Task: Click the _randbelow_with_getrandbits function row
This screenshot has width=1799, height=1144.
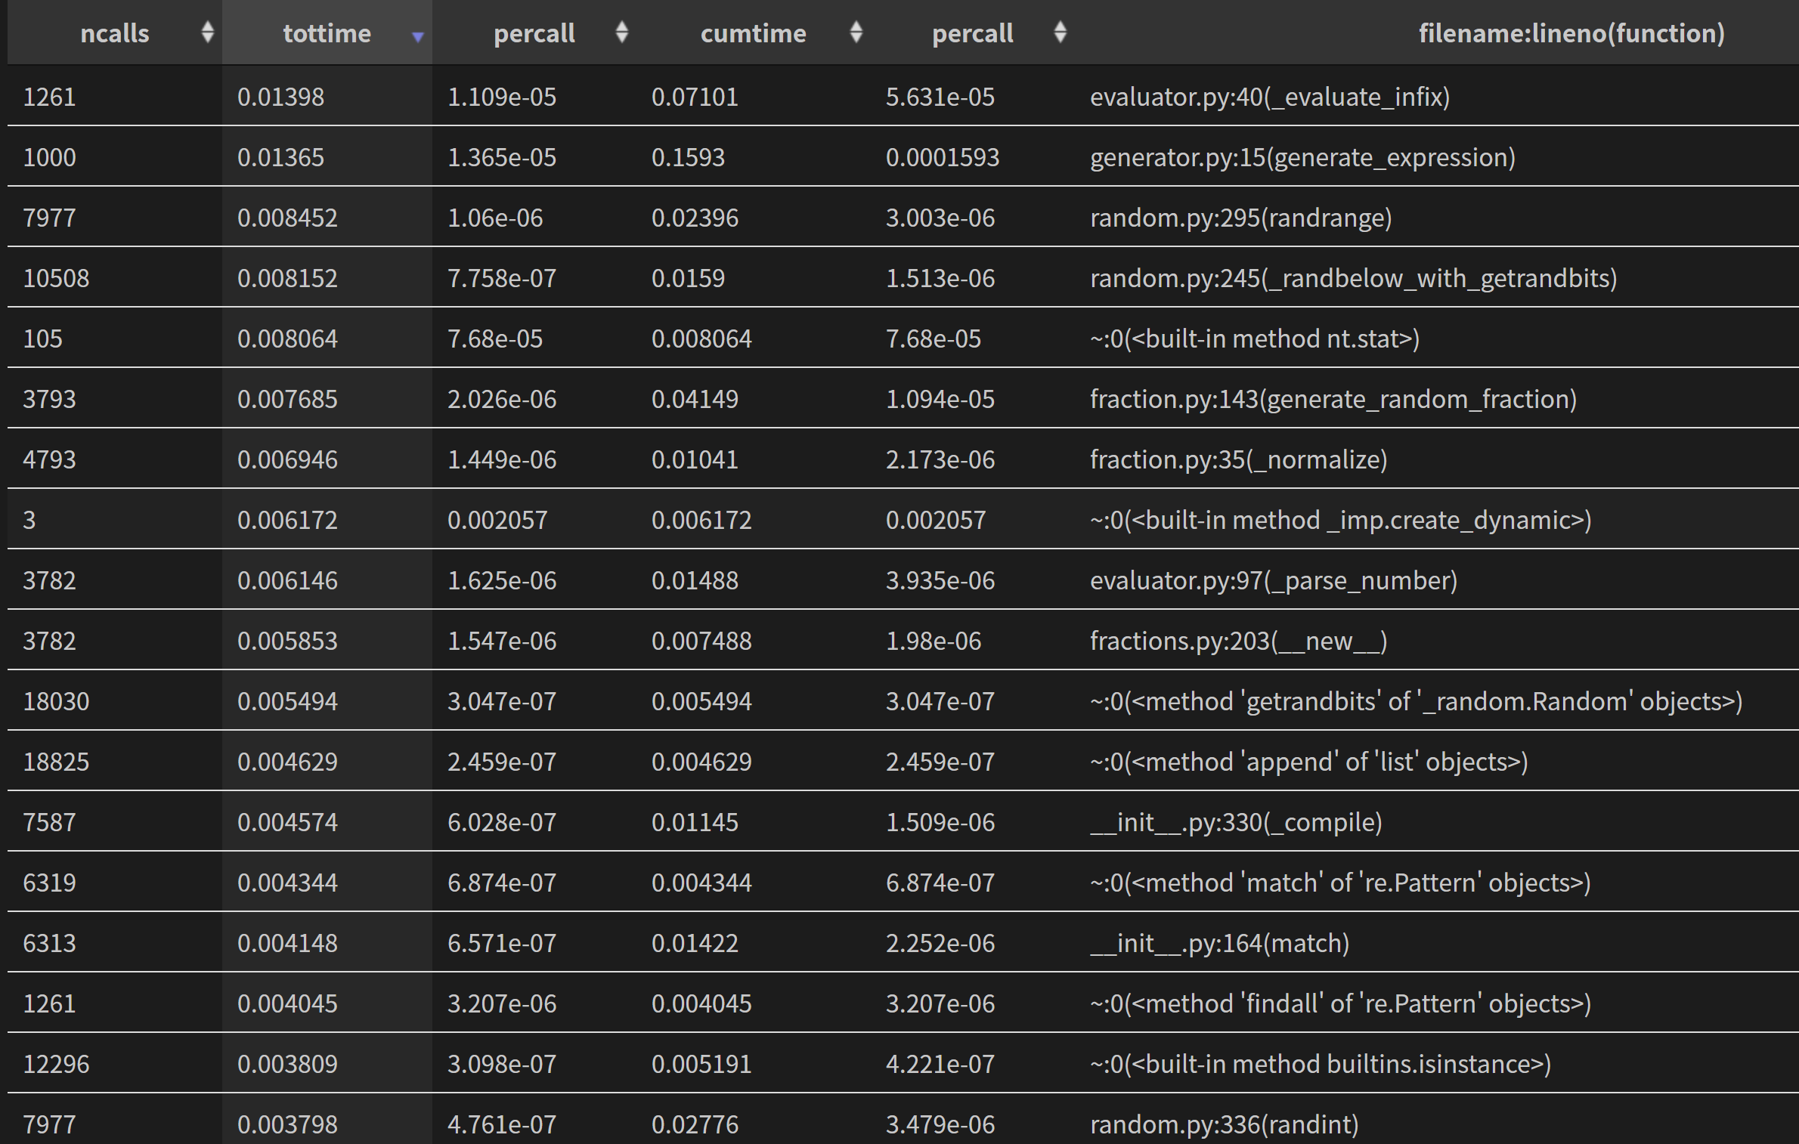Action: point(1352,278)
